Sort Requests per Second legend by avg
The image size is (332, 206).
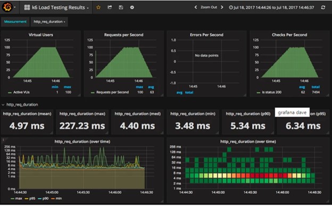(x=151, y=87)
